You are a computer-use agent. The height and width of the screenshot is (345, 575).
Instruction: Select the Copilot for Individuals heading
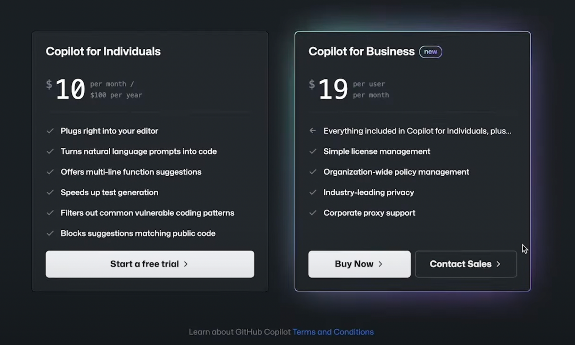point(103,52)
